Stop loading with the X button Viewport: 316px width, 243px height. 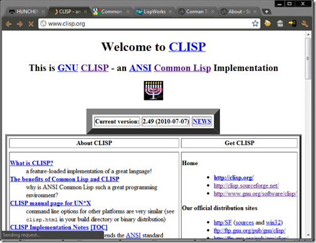click(31, 24)
